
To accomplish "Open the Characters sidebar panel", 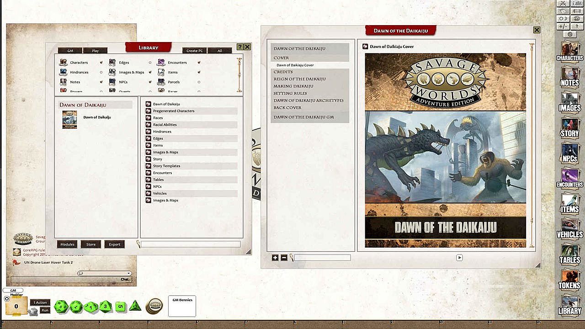I will click(x=569, y=51).
